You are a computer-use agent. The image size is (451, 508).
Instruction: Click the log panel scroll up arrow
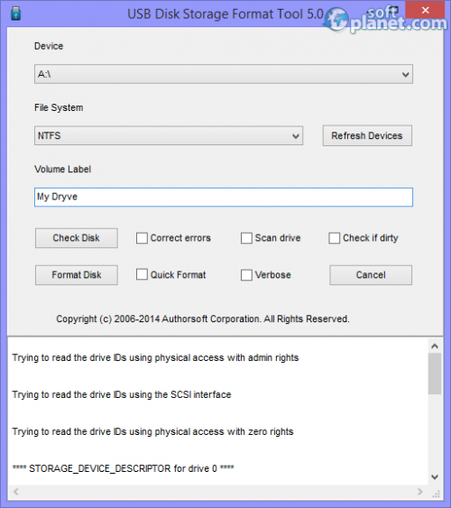pos(435,346)
